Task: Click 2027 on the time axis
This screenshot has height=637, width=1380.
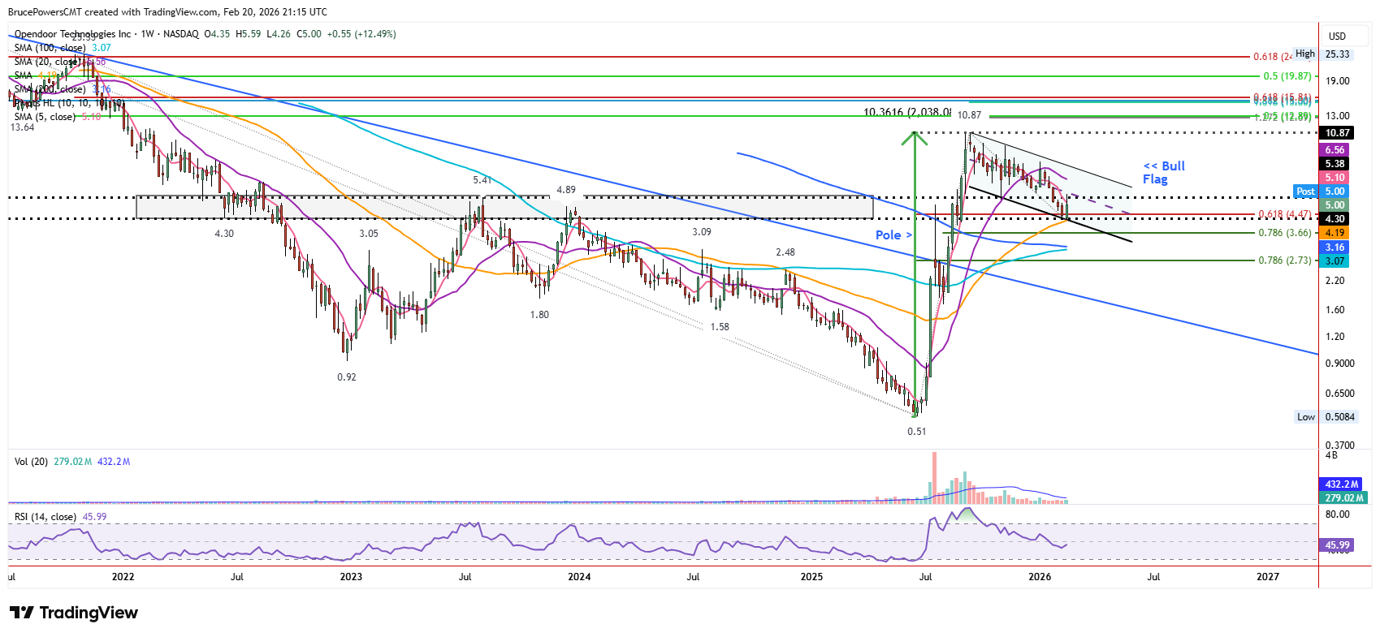Action: coord(1268,577)
